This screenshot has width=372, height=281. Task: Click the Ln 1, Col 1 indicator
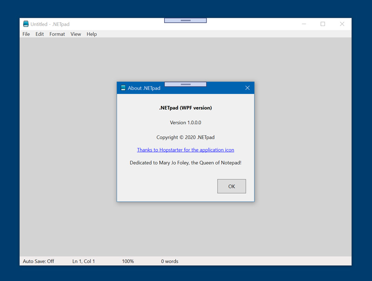pyautogui.click(x=84, y=261)
